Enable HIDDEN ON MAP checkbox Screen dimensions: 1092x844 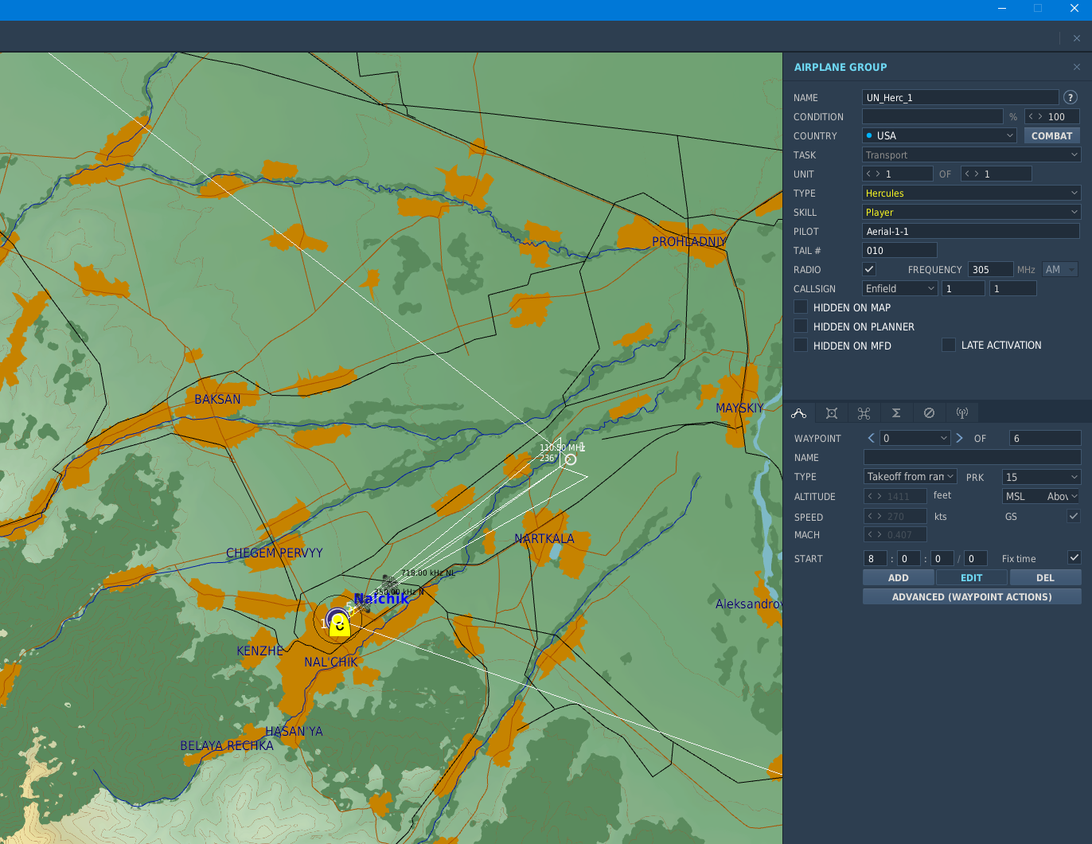click(x=801, y=307)
